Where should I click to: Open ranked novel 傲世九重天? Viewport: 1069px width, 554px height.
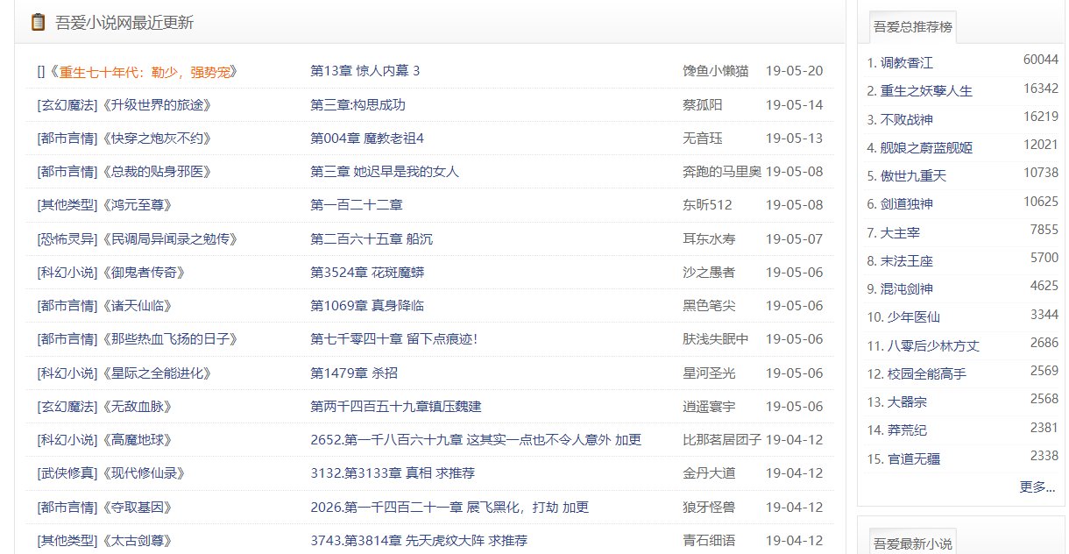(x=913, y=175)
